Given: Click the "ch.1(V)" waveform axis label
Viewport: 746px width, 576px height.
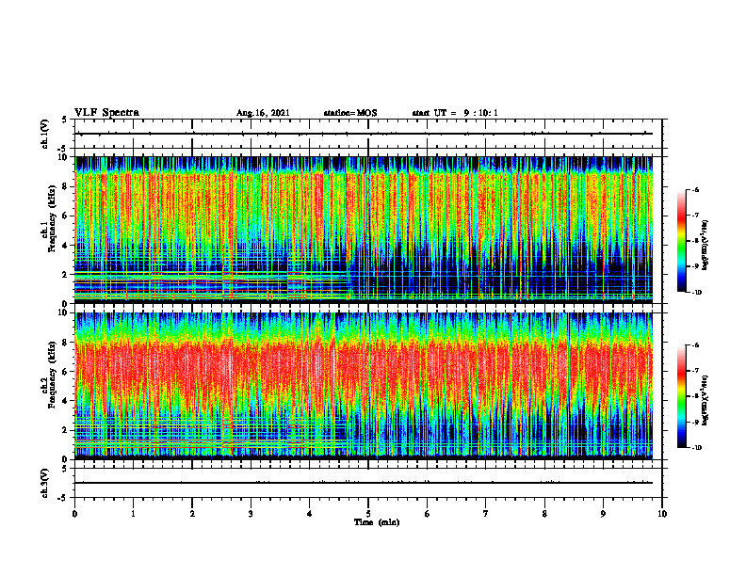Looking at the screenshot, I should click(45, 134).
